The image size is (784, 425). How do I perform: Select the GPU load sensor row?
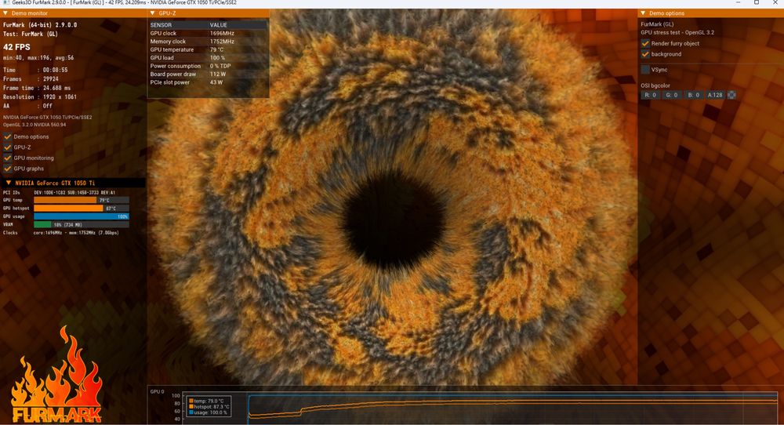coord(208,57)
